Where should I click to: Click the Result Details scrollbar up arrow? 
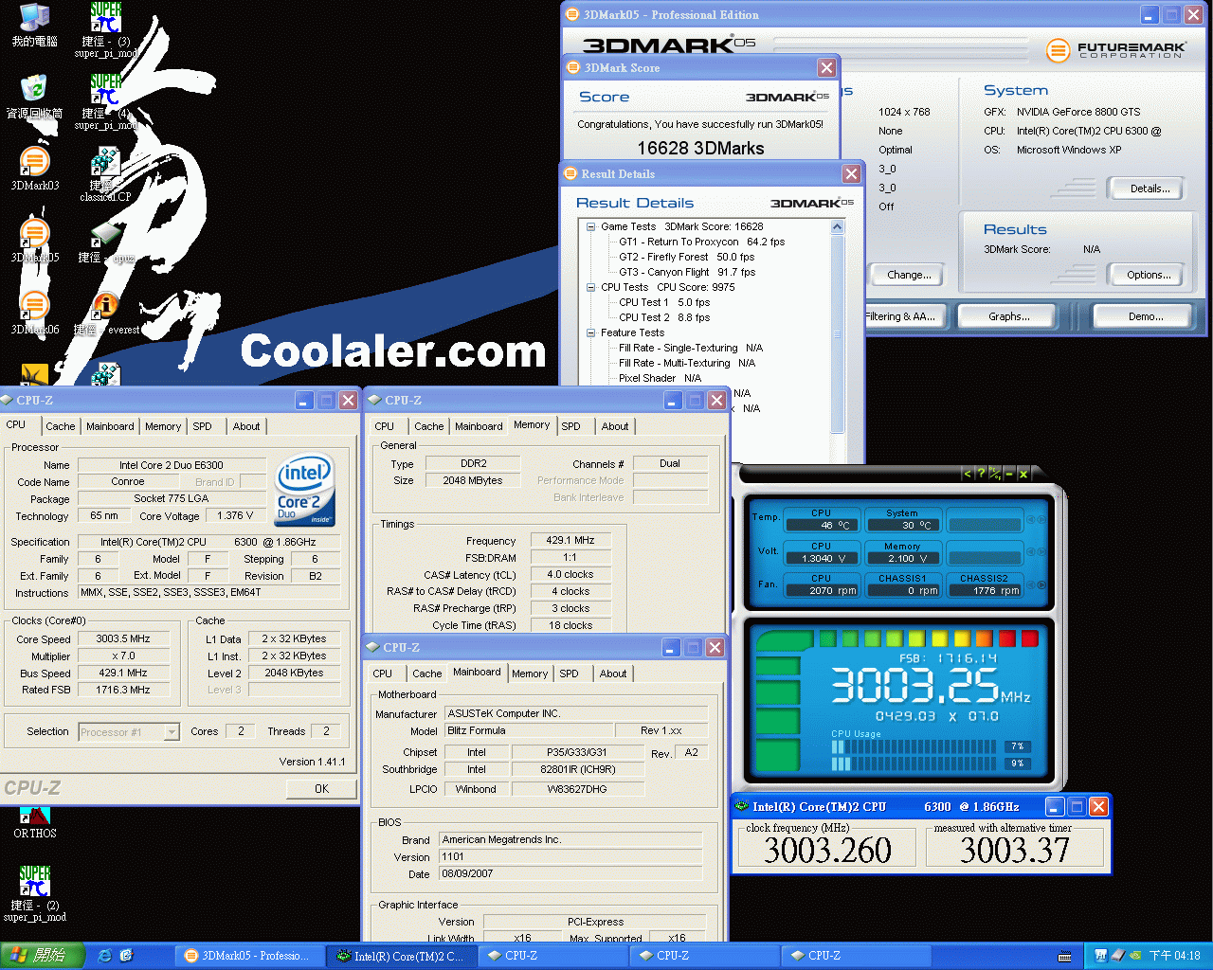[837, 226]
